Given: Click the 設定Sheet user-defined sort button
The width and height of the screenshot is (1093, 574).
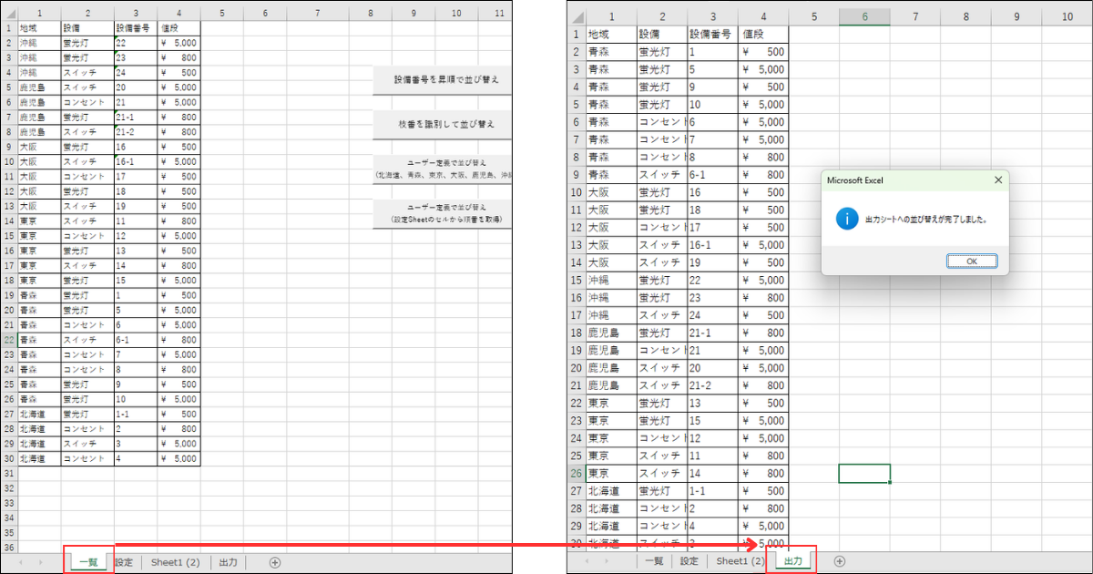Looking at the screenshot, I should (443, 213).
